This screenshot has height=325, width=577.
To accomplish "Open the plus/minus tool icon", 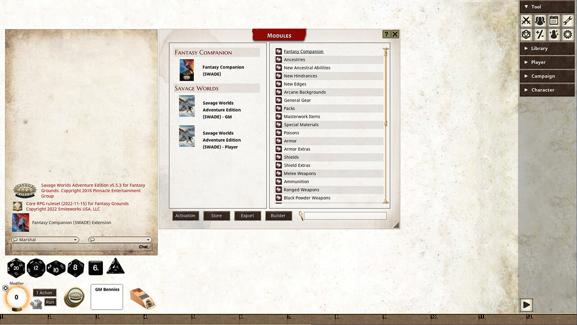I will point(540,34).
